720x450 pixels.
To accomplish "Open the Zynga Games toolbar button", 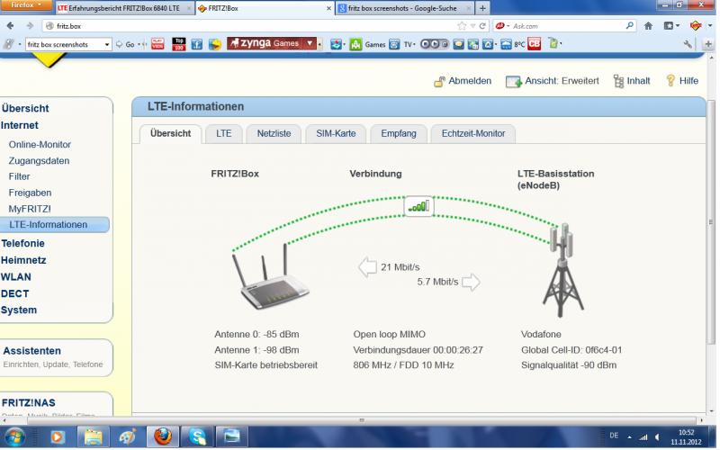I will 265,43.
